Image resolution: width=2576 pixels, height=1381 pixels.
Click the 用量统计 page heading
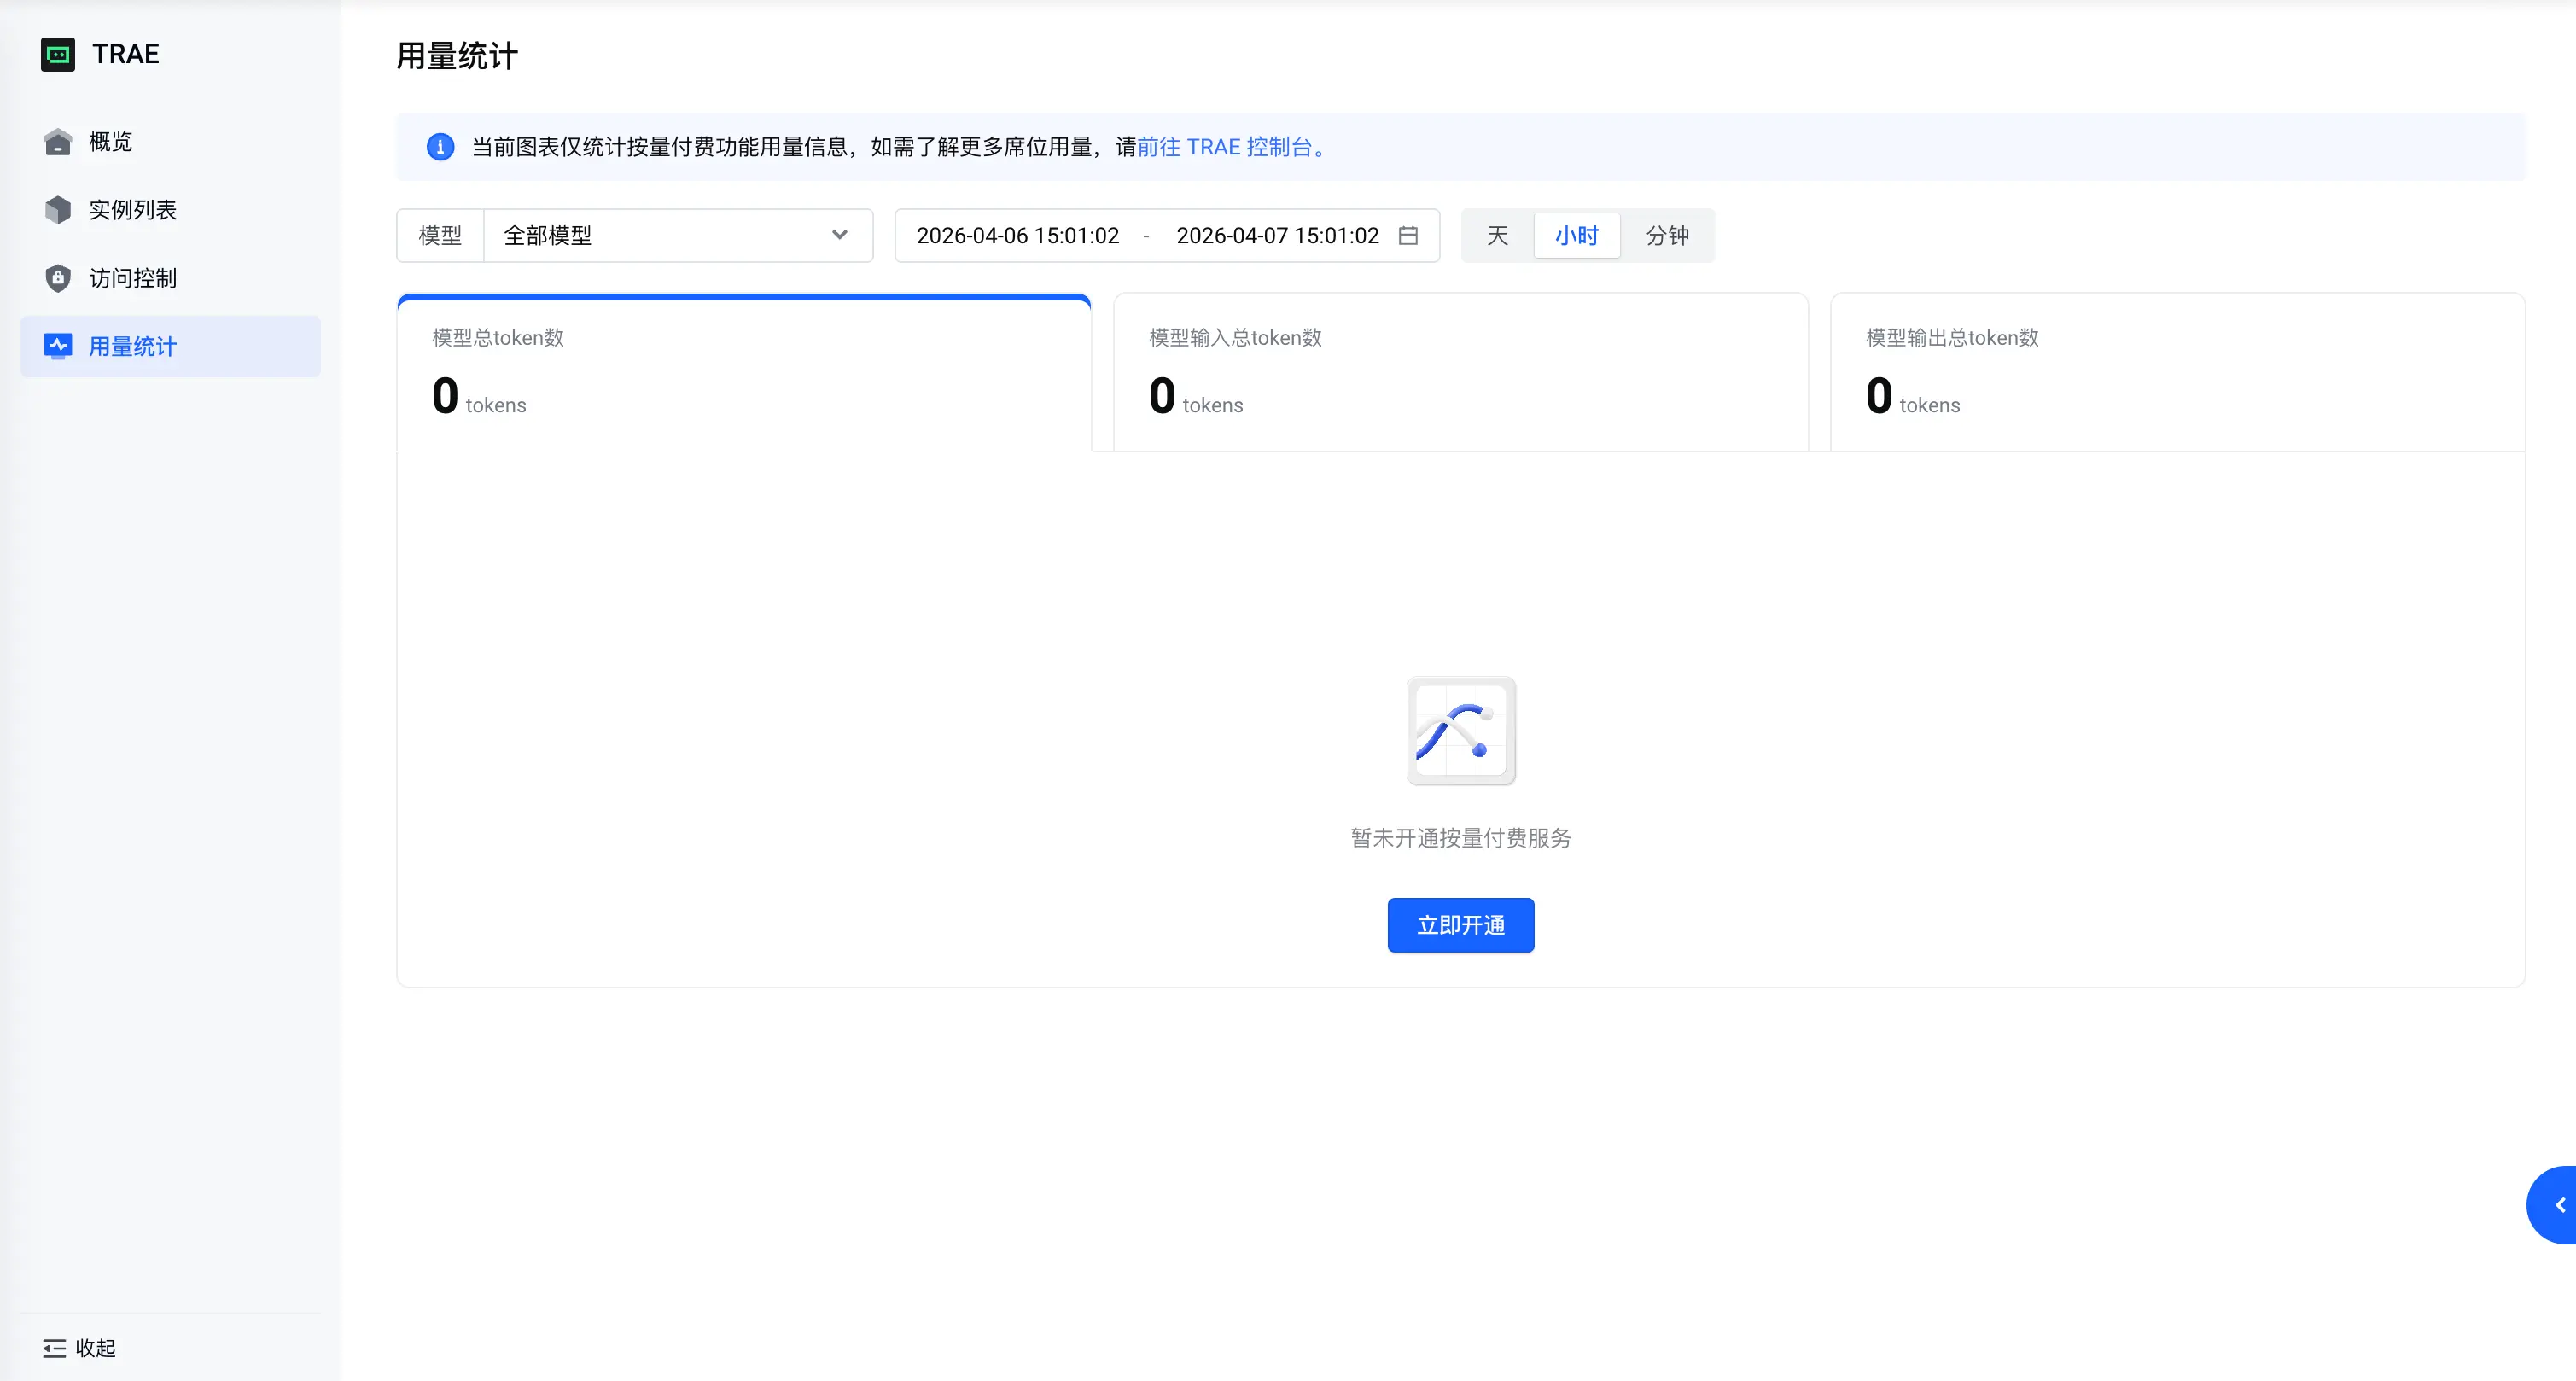[x=457, y=56]
